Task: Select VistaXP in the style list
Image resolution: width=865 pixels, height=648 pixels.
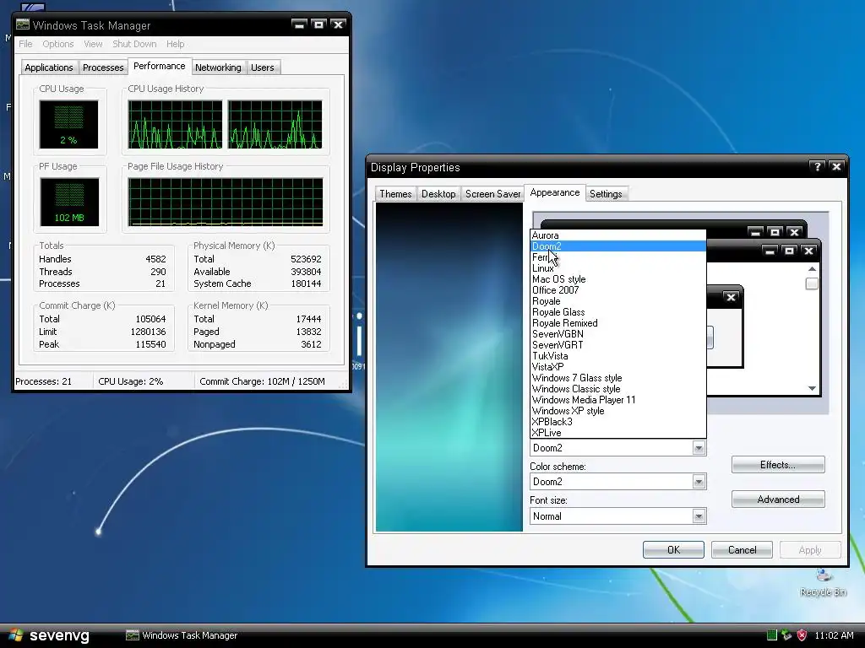Action: 617,367
